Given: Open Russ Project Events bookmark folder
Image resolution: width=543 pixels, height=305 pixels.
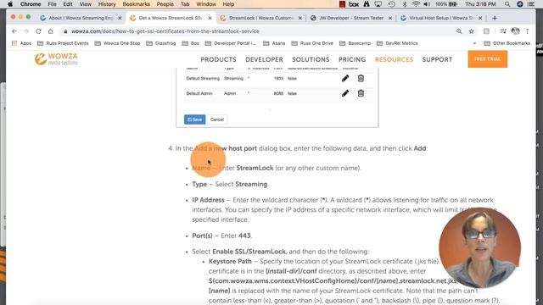Looking at the screenshot, I should click(x=63, y=43).
